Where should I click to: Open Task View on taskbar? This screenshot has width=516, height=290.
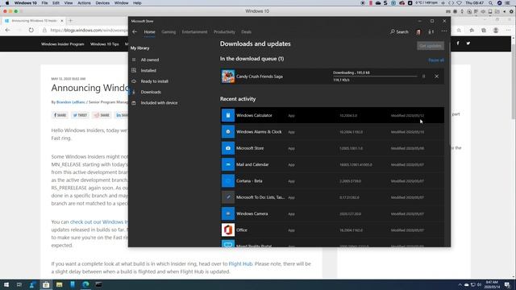click(x=19, y=284)
